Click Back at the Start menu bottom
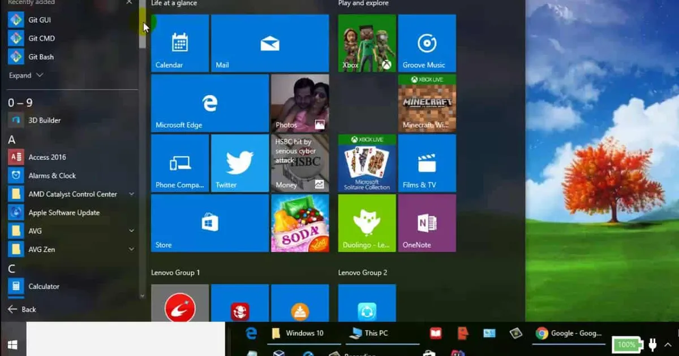Image resolution: width=679 pixels, height=356 pixels. 20,309
